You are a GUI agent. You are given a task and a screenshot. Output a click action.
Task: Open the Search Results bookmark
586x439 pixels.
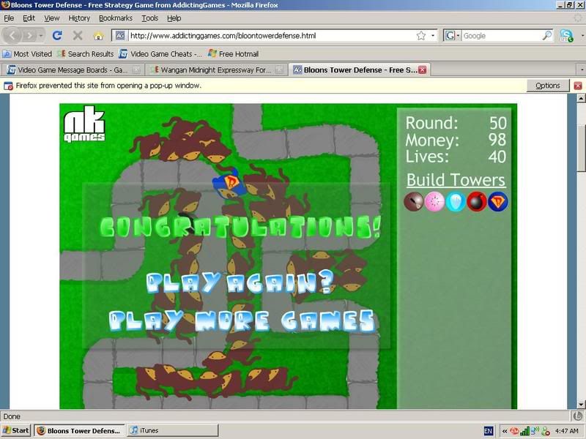click(x=86, y=54)
